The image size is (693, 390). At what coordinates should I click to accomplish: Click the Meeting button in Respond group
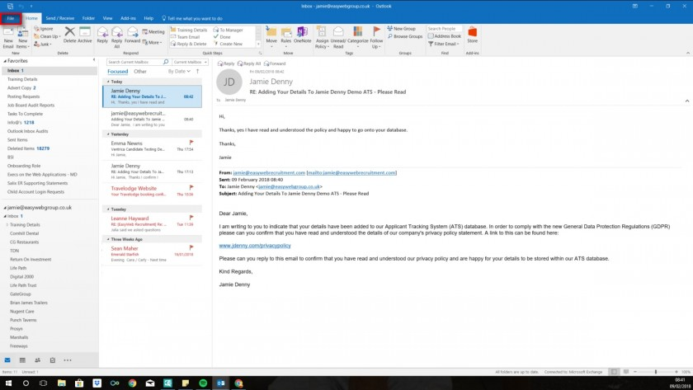point(153,32)
